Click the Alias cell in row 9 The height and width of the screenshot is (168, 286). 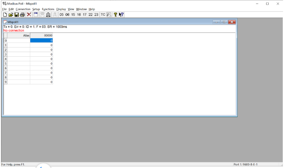pos(19,82)
